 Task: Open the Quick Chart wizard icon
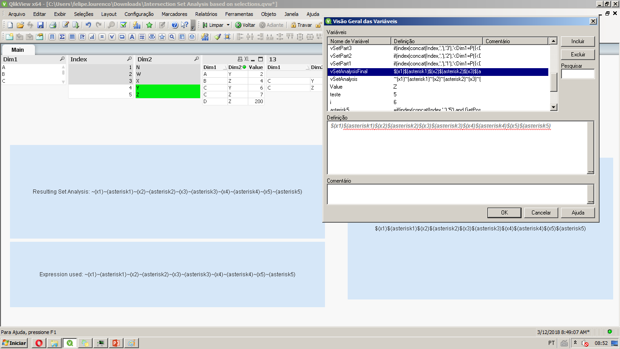tap(137, 25)
